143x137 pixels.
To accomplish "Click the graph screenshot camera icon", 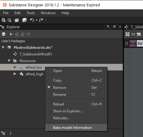I will coord(139,34).
